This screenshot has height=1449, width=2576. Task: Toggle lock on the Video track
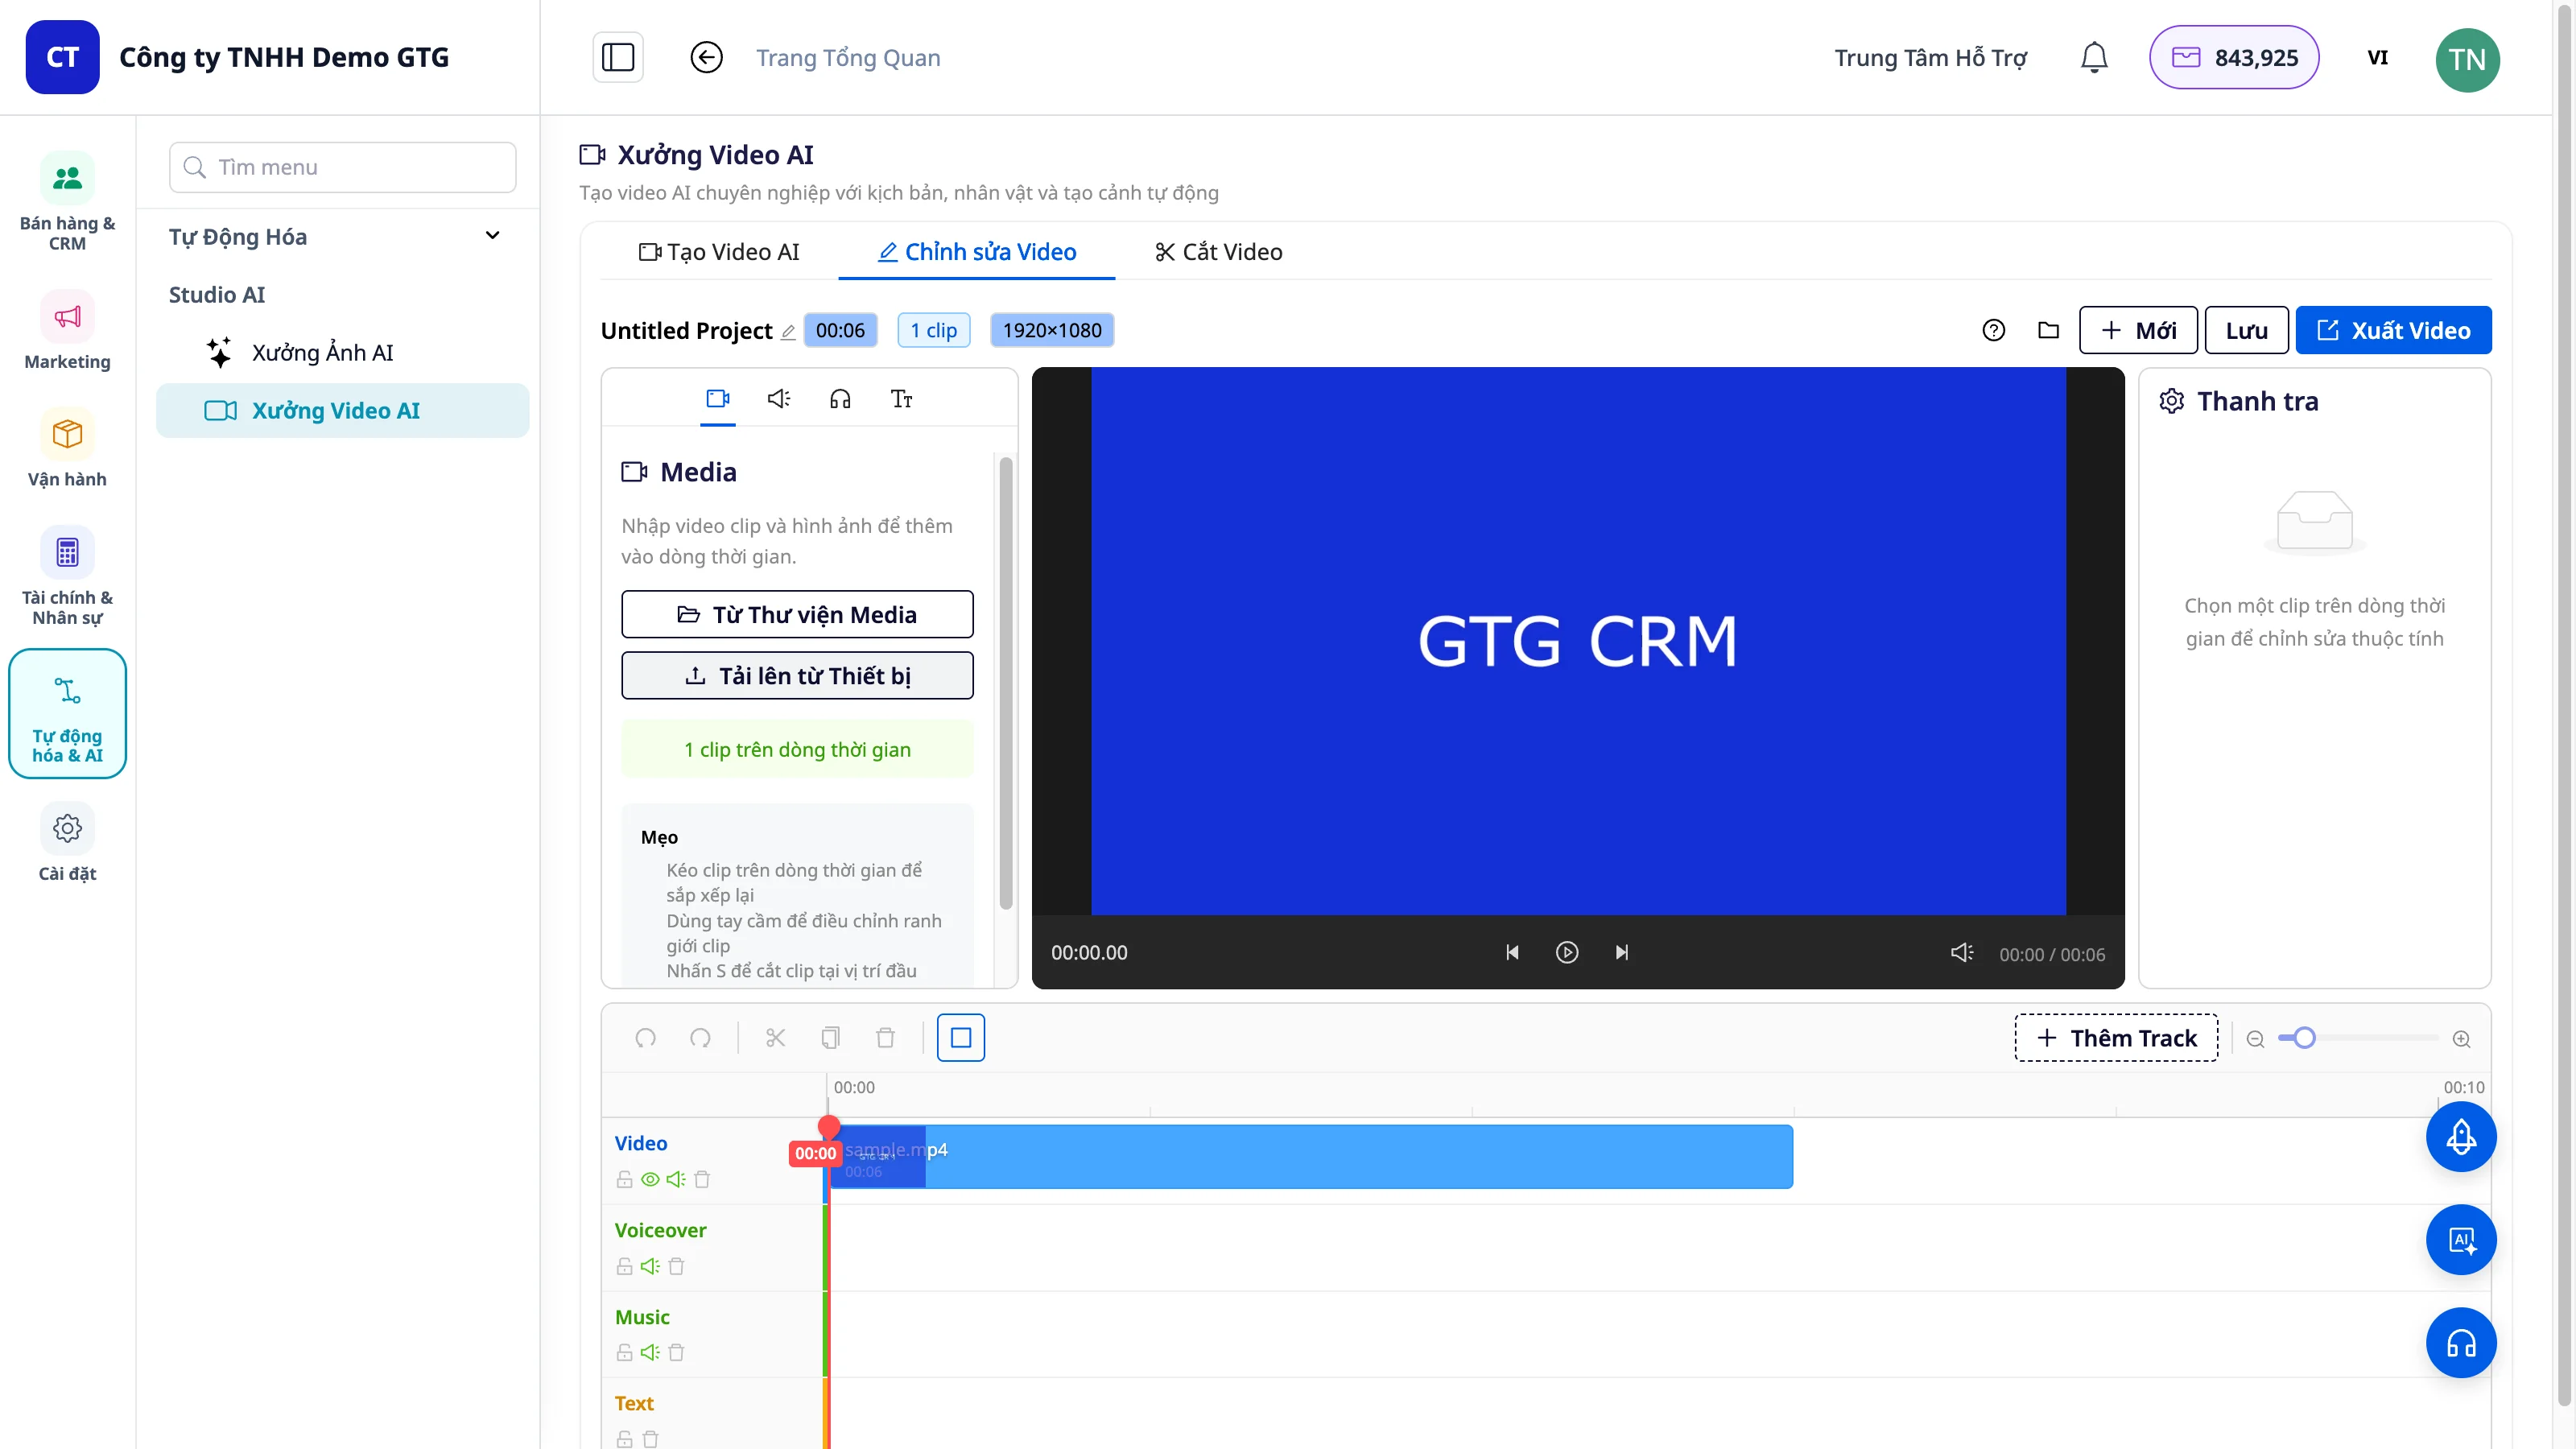click(x=624, y=1179)
